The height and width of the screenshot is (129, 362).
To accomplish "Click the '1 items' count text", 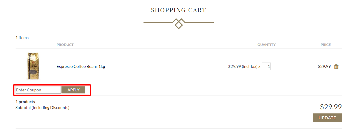I will pos(22,38).
